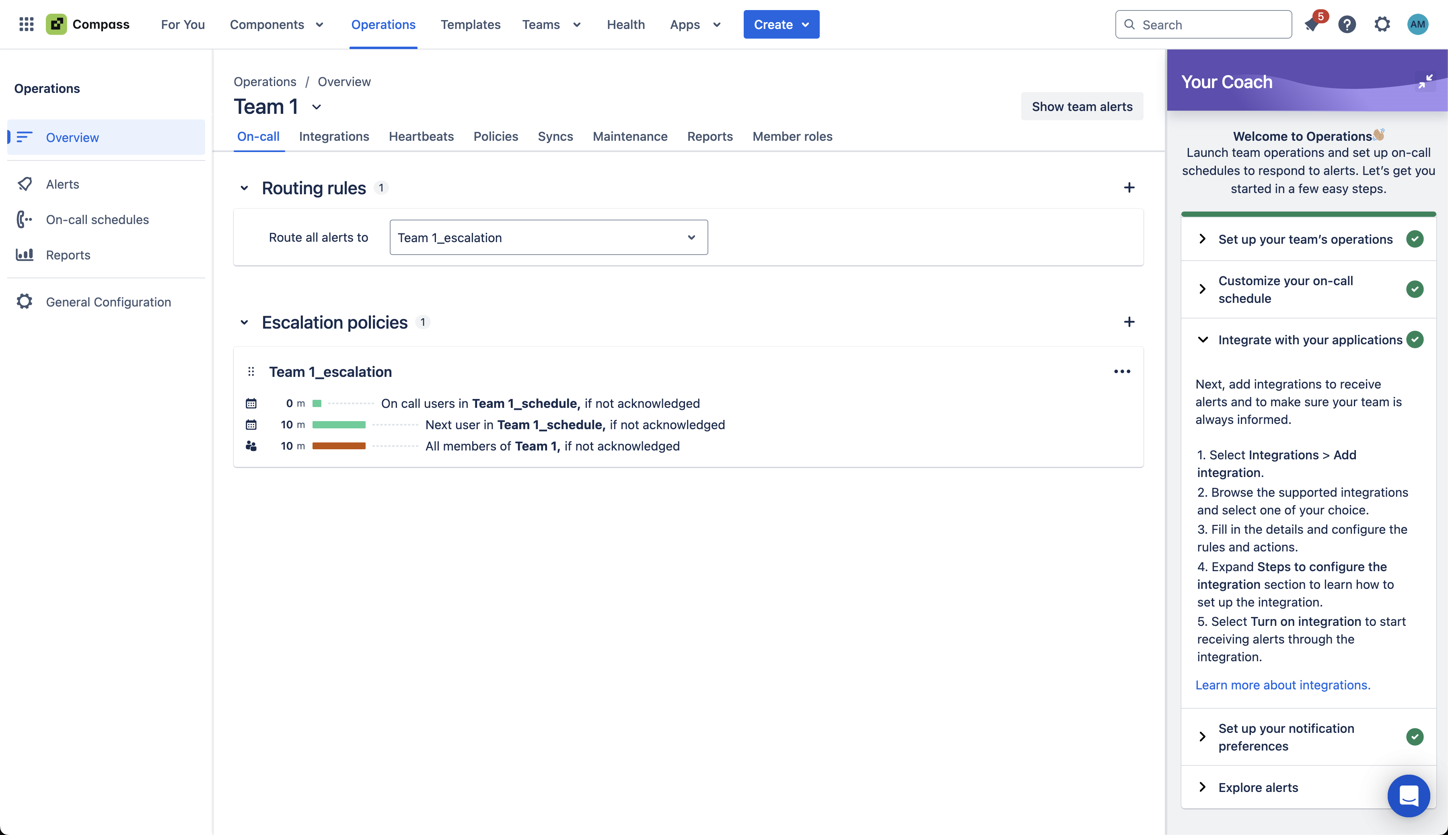Collapse the Escalation policies section
1448x835 pixels.
click(x=244, y=322)
